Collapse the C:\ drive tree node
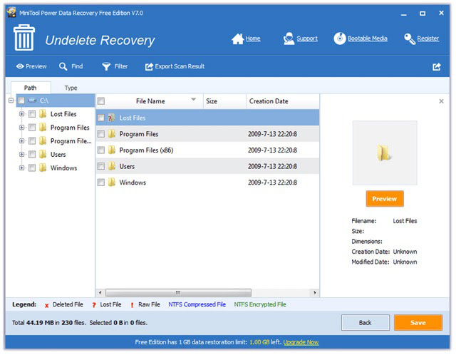456x355 pixels. tap(11, 101)
